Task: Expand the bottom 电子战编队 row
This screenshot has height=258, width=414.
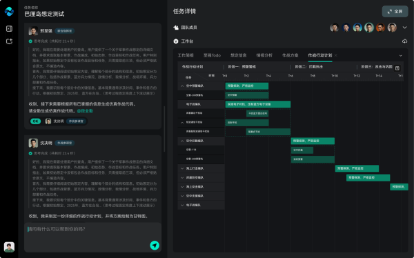Action: (182, 205)
